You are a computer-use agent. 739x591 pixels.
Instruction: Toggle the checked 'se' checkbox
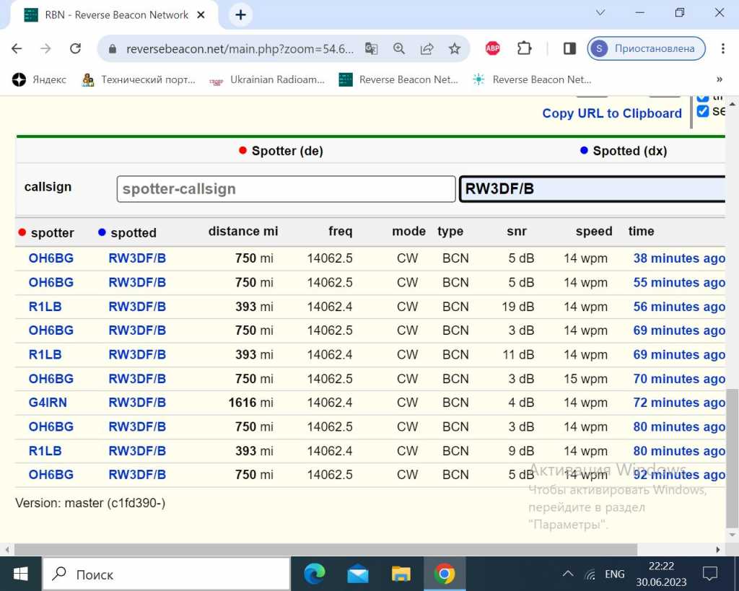(703, 111)
